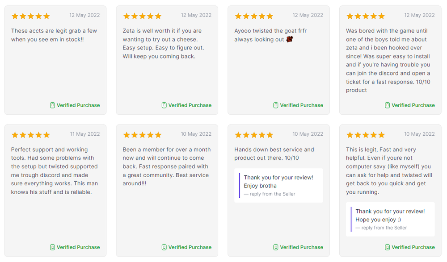Click "Verified Purchase" text on "Hands down" review
The width and height of the screenshot is (447, 262).
tap(301, 247)
